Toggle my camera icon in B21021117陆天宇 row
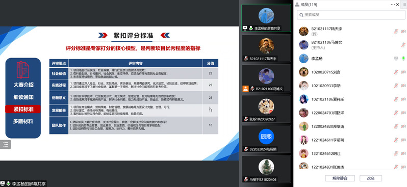The width and height of the screenshot is (407, 187). (x=403, y=32)
